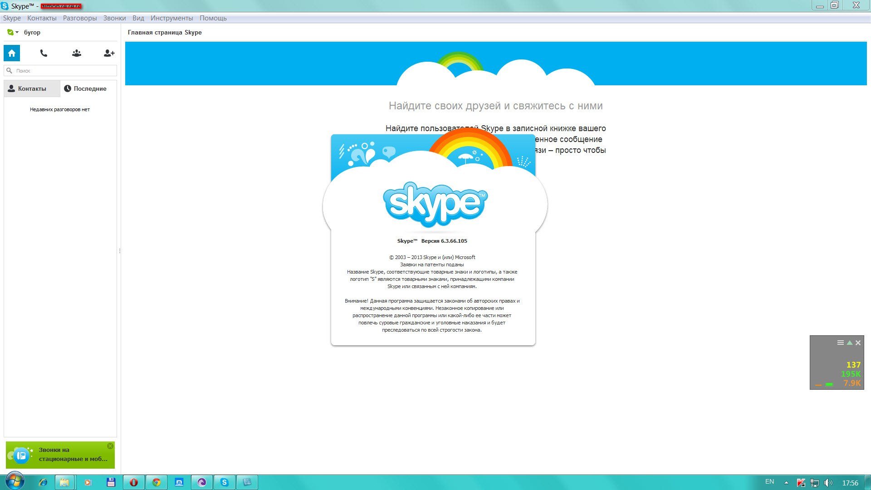The height and width of the screenshot is (490, 871).
Task: Open the Skype menu
Action: [x=12, y=18]
